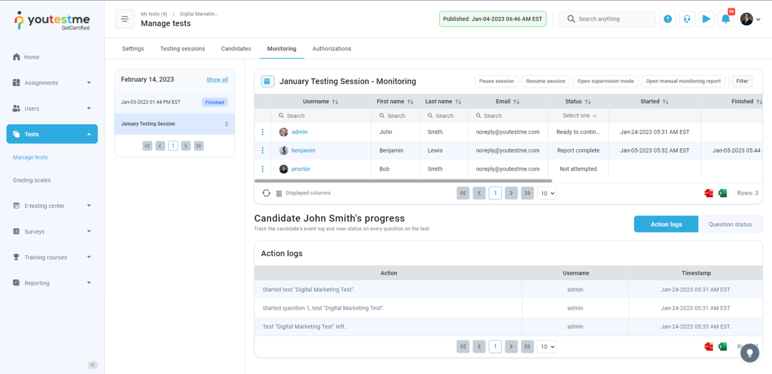772x374 pixels.
Task: Click the headset support icon
Action: (x=687, y=19)
